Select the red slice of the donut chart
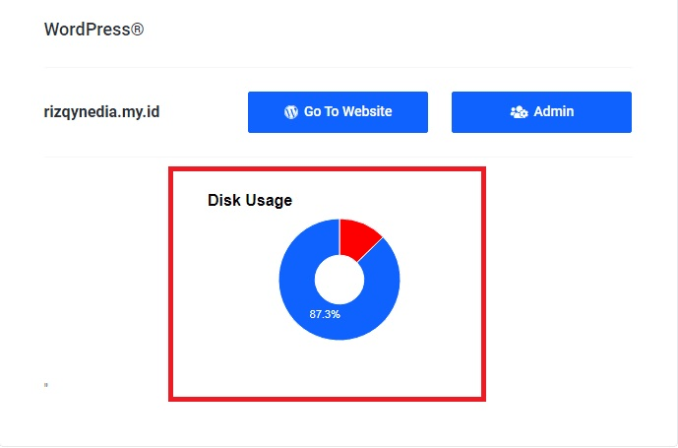678x448 pixels. (356, 237)
